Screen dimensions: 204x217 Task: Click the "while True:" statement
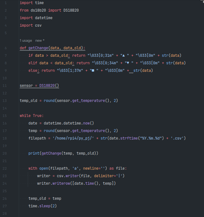click(32, 116)
